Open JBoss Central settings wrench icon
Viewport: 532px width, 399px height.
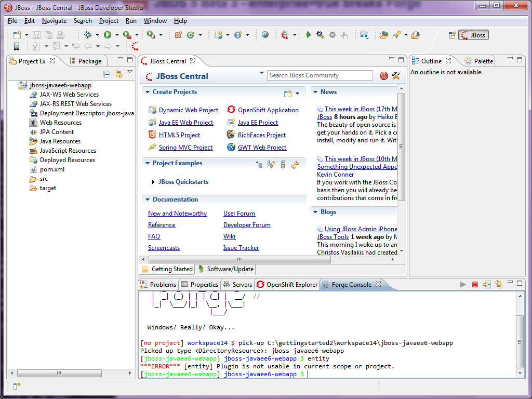(396, 76)
